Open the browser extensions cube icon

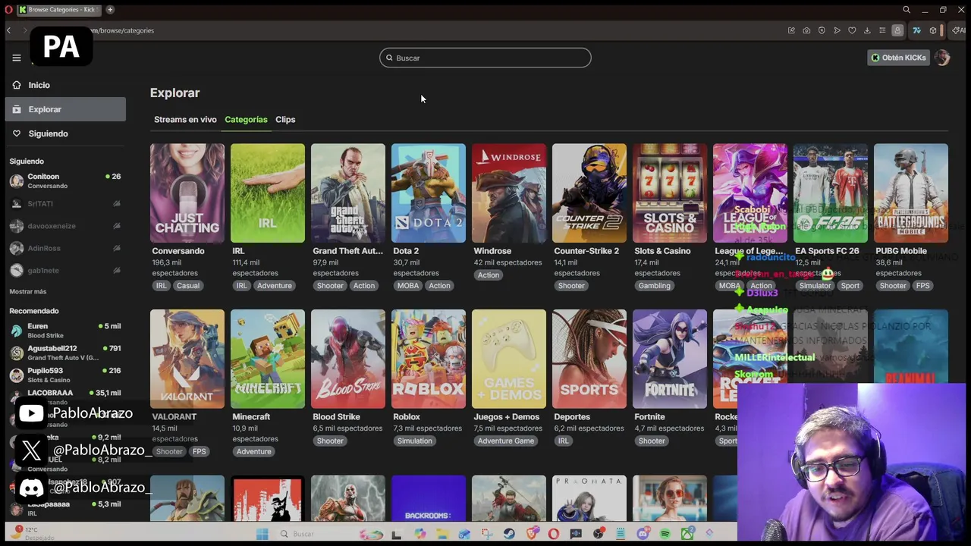[933, 30]
